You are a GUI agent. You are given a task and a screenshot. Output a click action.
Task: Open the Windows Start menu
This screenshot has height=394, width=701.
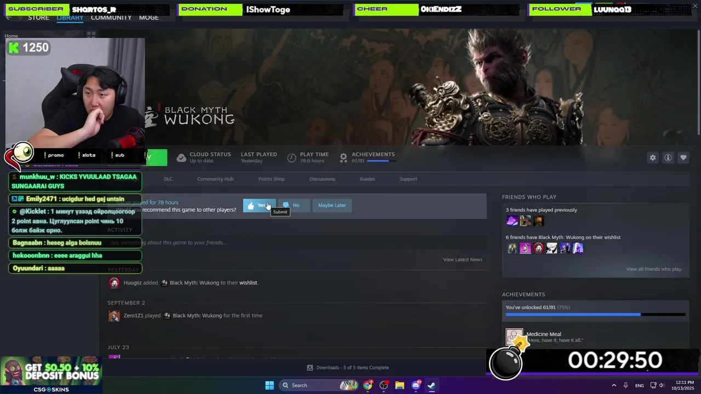269,385
